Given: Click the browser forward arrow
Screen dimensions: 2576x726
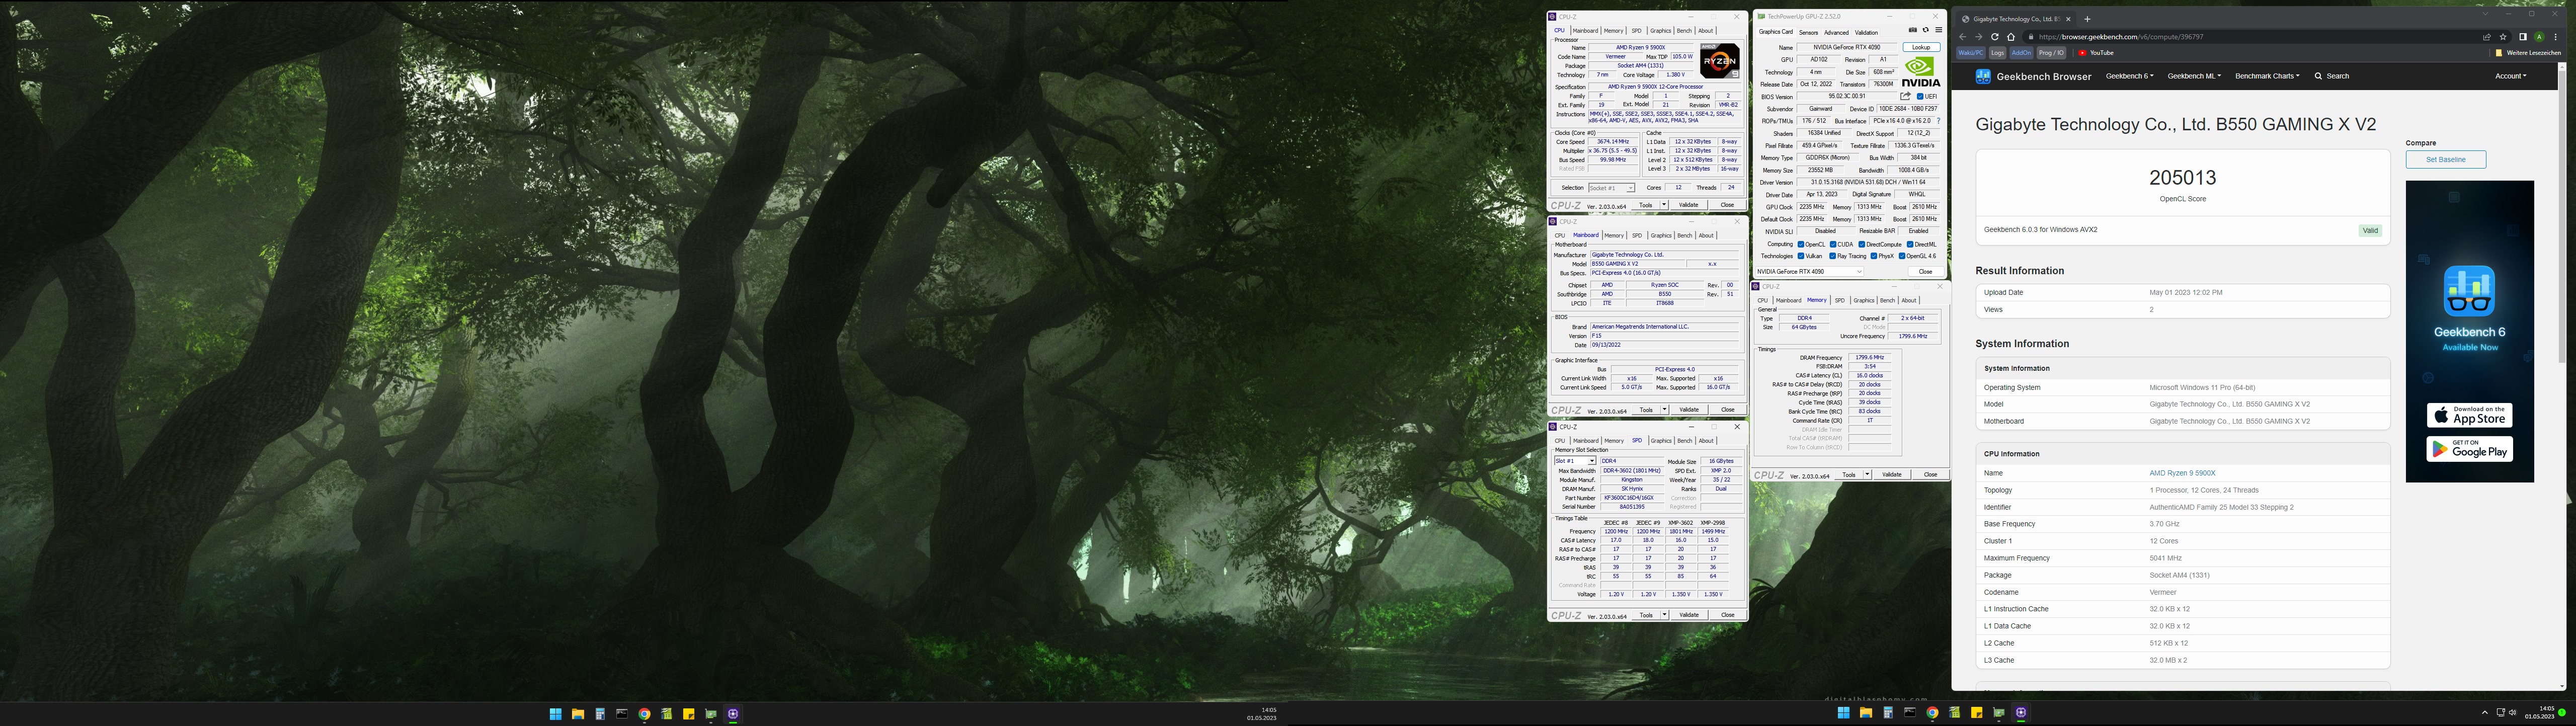Looking at the screenshot, I should click(x=1978, y=37).
